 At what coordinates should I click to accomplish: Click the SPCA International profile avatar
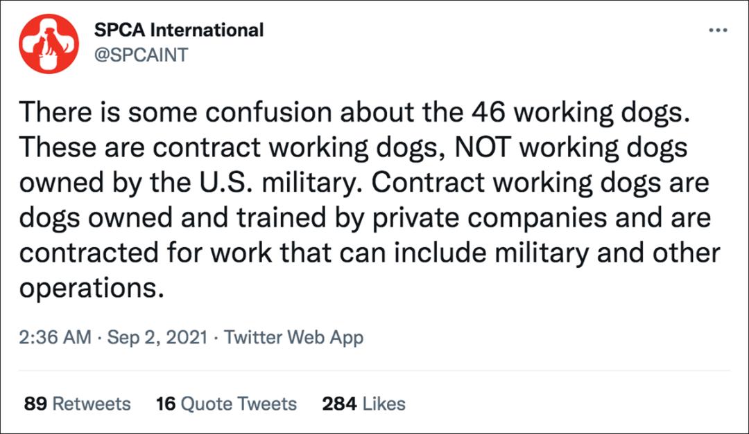(49, 43)
